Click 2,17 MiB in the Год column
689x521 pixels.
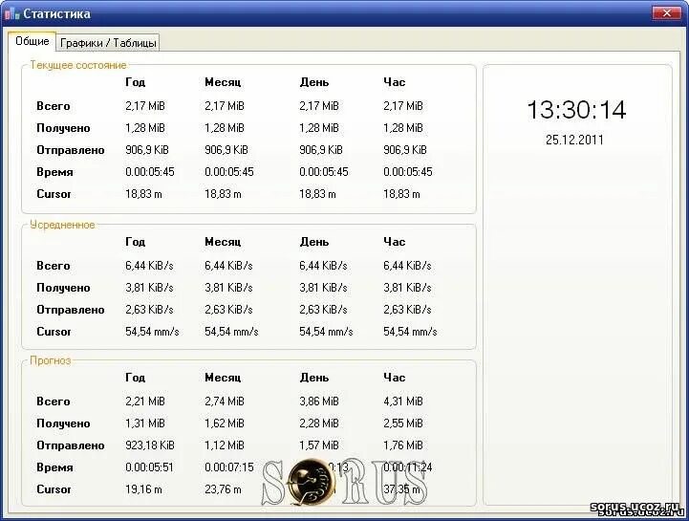tap(145, 106)
